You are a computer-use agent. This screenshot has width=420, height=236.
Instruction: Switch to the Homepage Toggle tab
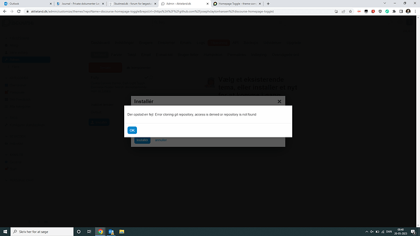click(x=237, y=4)
